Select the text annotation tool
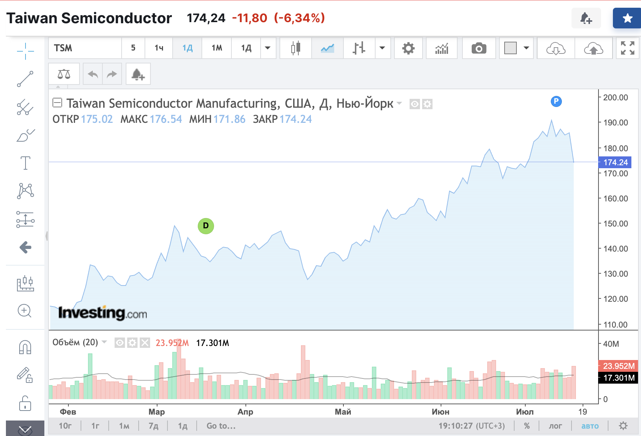This screenshot has height=436, width=641. pos(25,163)
